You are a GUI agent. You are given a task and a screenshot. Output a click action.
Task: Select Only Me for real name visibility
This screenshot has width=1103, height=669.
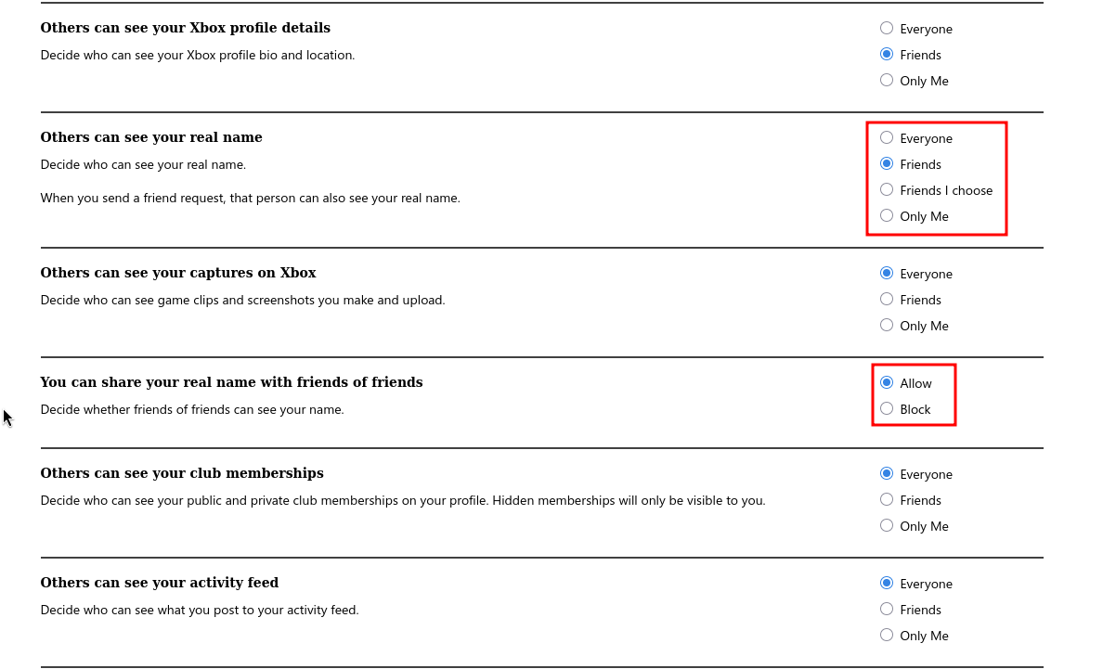tap(887, 216)
